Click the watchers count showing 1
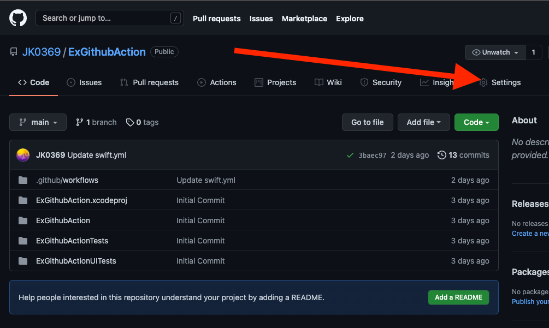 [x=534, y=52]
